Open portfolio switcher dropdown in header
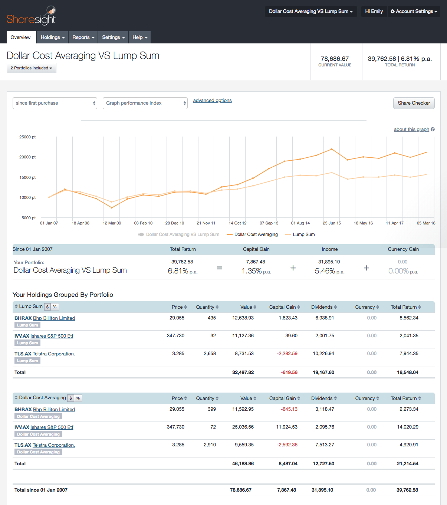 click(311, 12)
